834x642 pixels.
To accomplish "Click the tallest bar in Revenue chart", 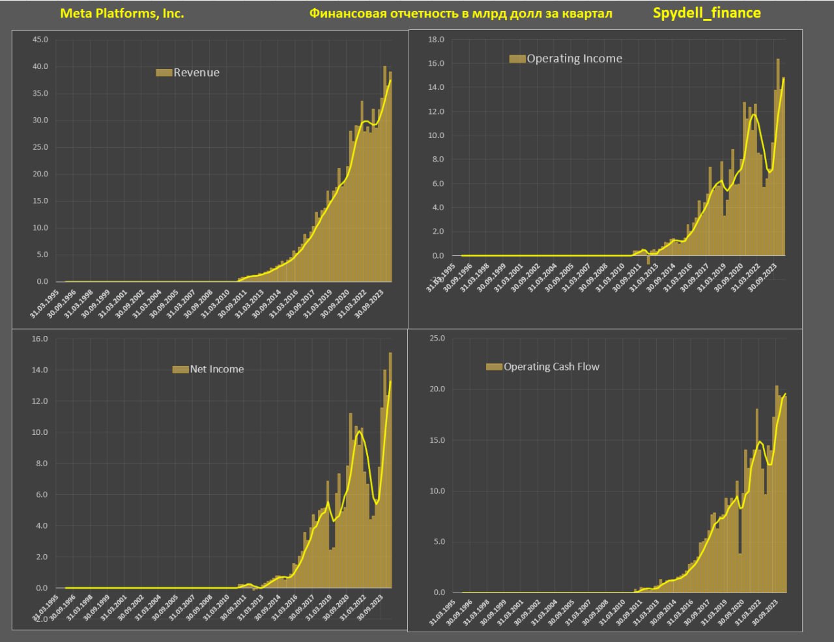I will pos(384,176).
